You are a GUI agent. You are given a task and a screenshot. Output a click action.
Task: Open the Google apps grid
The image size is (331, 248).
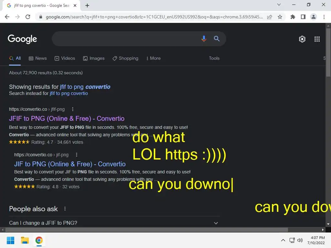click(x=317, y=39)
